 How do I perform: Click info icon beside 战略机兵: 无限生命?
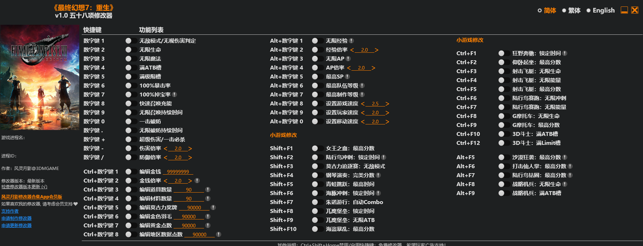pyautogui.click(x=565, y=184)
